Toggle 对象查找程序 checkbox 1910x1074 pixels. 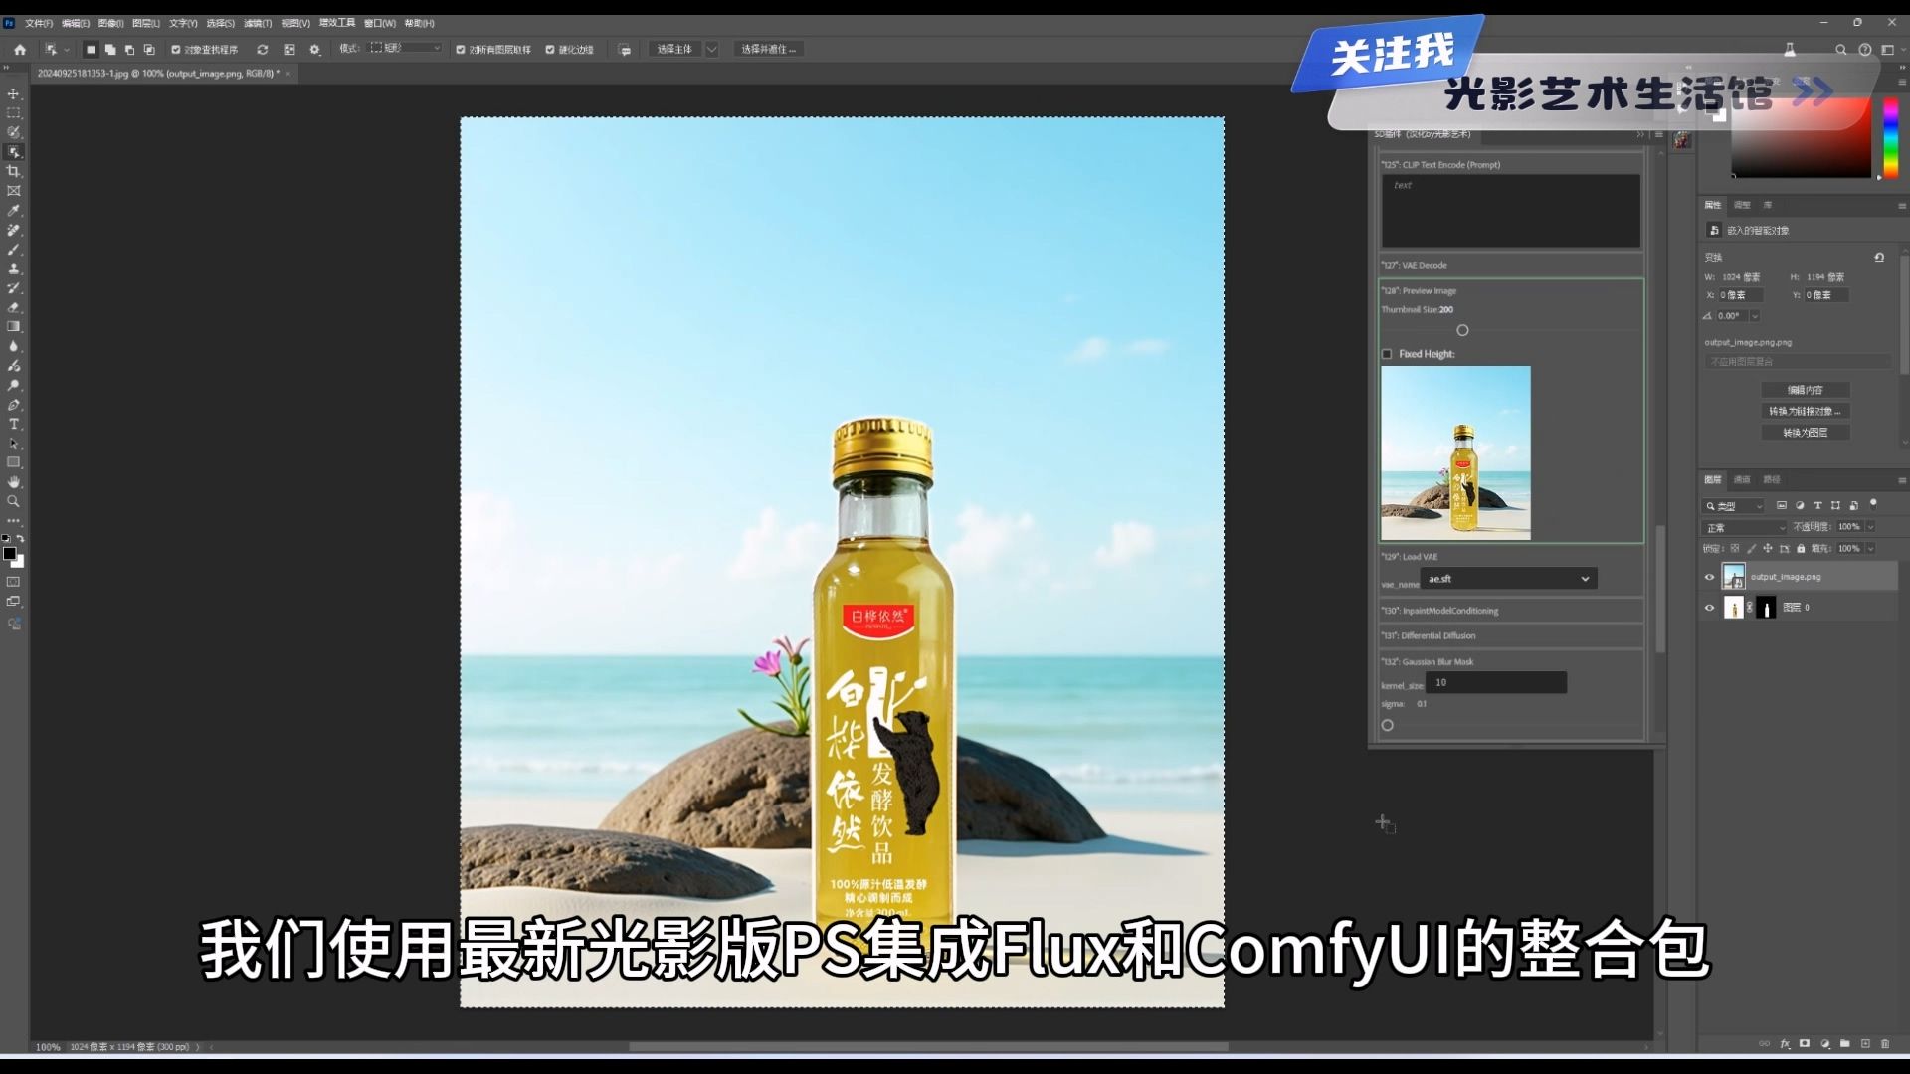click(176, 49)
